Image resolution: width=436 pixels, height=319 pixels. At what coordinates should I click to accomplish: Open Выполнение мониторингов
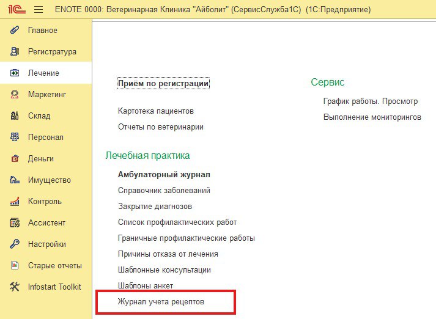372,117
